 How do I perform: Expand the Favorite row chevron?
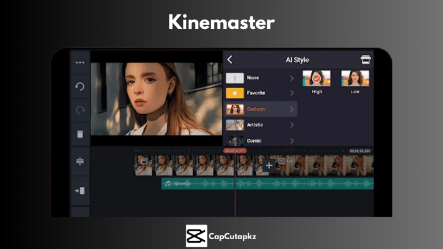point(292,93)
